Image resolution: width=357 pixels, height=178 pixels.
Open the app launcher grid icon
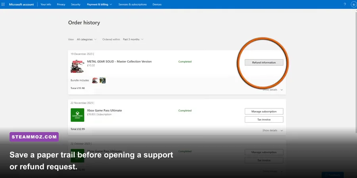3,4
